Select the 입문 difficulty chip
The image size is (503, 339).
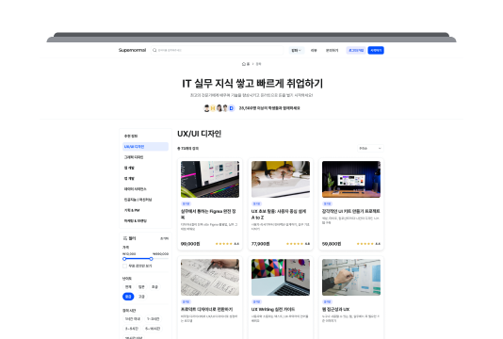click(x=141, y=286)
